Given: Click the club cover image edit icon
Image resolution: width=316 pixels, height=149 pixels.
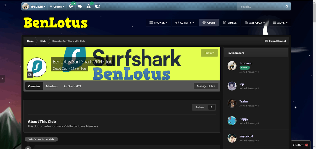Looking at the screenshot, I should click(30, 75).
